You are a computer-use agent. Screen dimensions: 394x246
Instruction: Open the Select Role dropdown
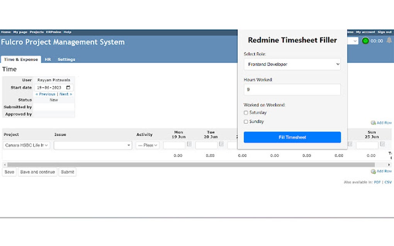(x=292, y=64)
